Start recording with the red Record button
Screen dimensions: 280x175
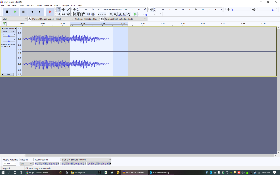click(x=50, y=12)
